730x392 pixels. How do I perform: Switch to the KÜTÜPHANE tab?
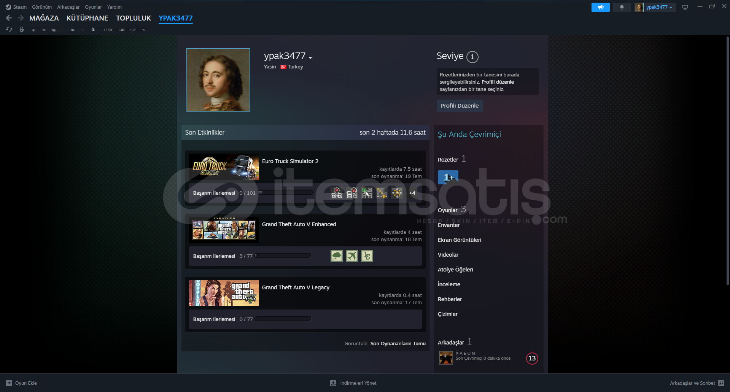[87, 18]
